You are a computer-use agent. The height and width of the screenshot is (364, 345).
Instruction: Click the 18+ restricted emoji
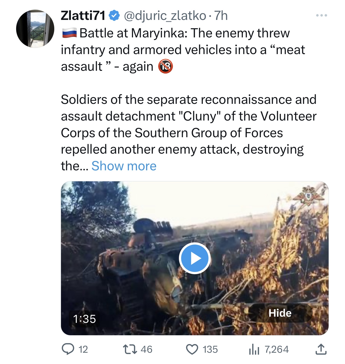click(165, 66)
